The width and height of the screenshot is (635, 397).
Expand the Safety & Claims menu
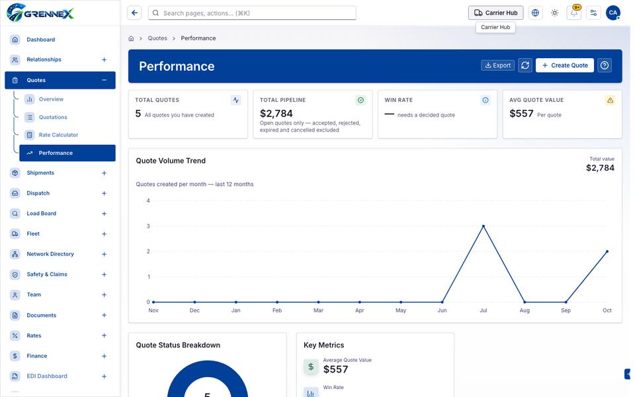(x=104, y=274)
